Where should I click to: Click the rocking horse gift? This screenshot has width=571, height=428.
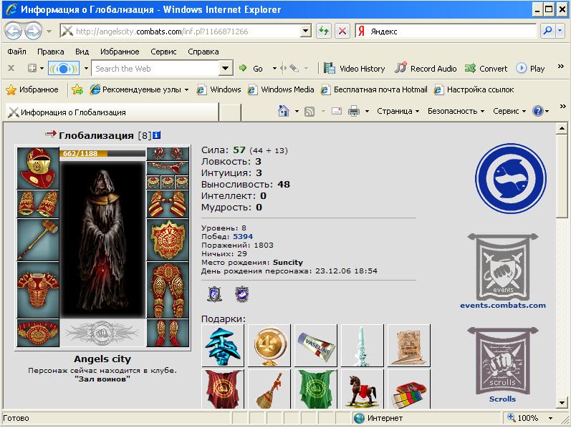click(363, 389)
